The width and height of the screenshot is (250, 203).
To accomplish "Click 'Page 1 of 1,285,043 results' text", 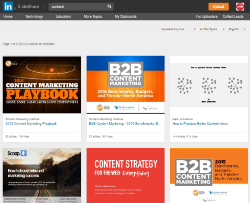I will [28, 44].
